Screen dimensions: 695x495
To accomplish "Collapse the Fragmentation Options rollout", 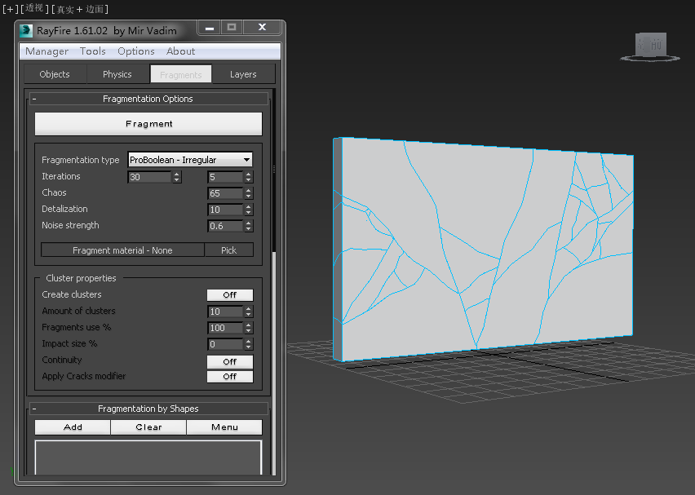I will tap(34, 99).
